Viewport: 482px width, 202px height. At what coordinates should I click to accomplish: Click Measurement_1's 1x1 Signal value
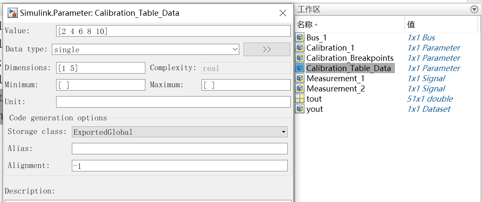[x=426, y=78]
